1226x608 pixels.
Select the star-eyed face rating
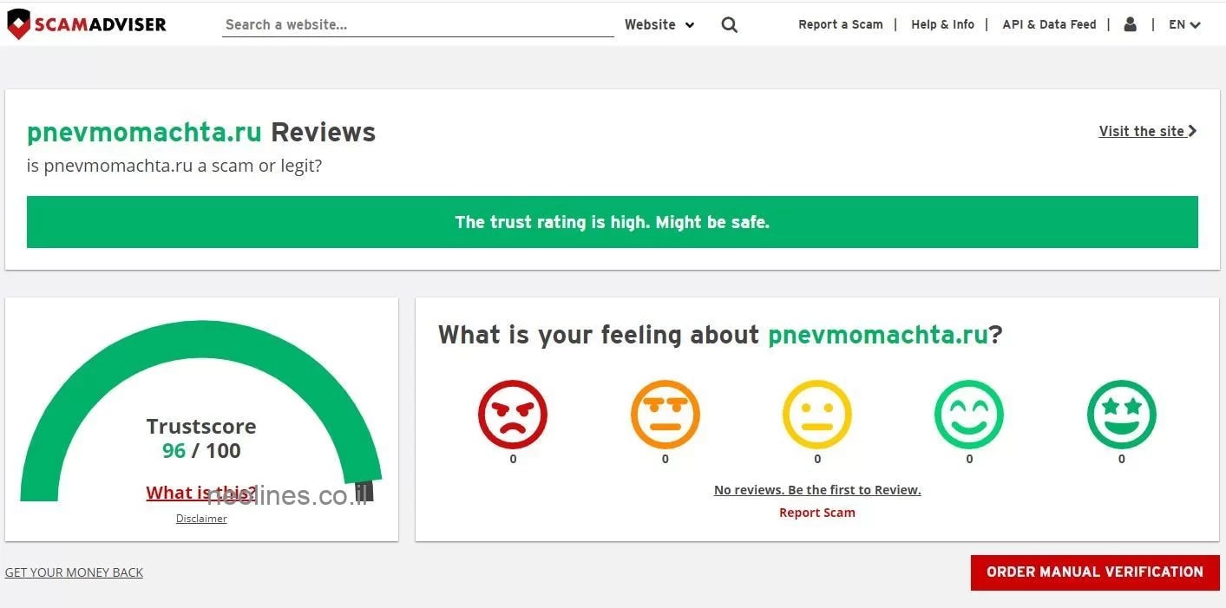click(1122, 415)
